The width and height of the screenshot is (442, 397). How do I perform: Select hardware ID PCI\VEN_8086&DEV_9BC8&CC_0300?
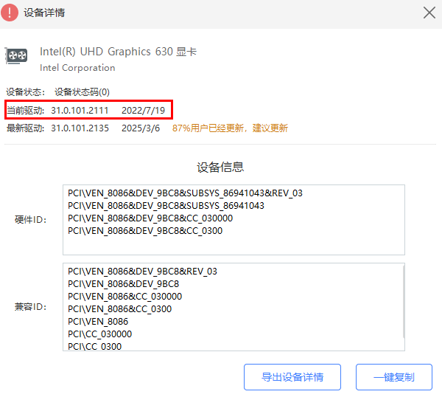145,231
